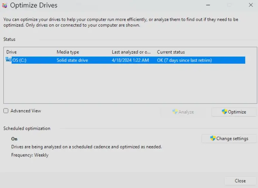Click the Optimize Drives app icon in title bar
Image resolution: width=258 pixels, height=188 pixels.
coord(5,5)
